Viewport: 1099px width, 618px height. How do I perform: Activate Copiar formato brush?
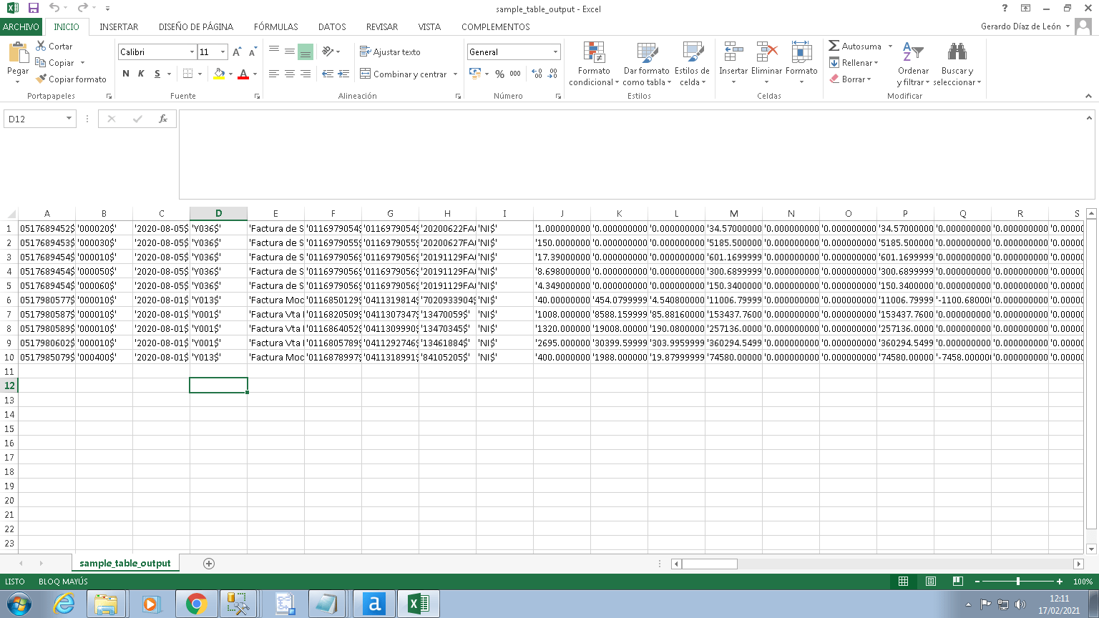coord(71,79)
